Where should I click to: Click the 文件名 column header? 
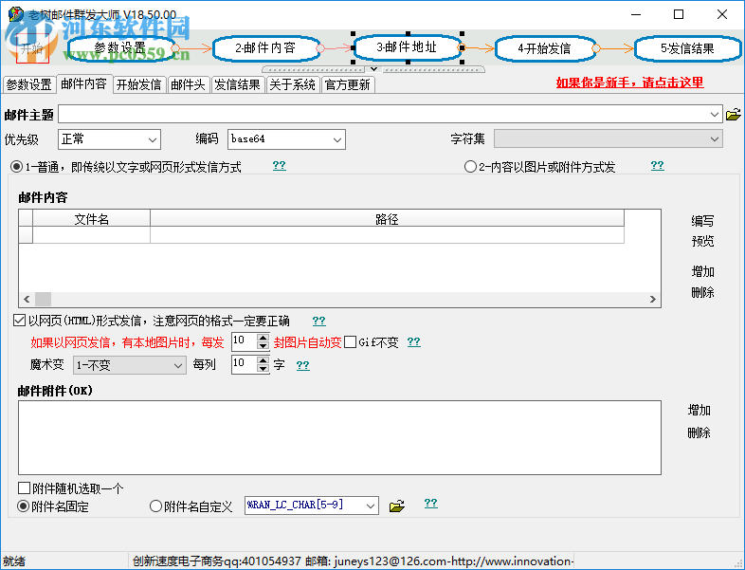(91, 219)
